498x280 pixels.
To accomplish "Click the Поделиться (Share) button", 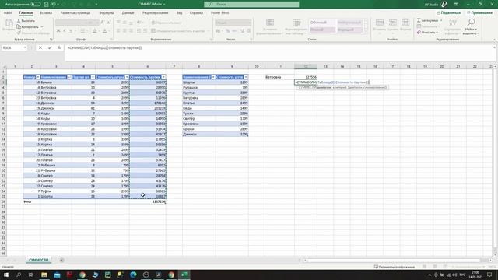I will tap(448, 12).
